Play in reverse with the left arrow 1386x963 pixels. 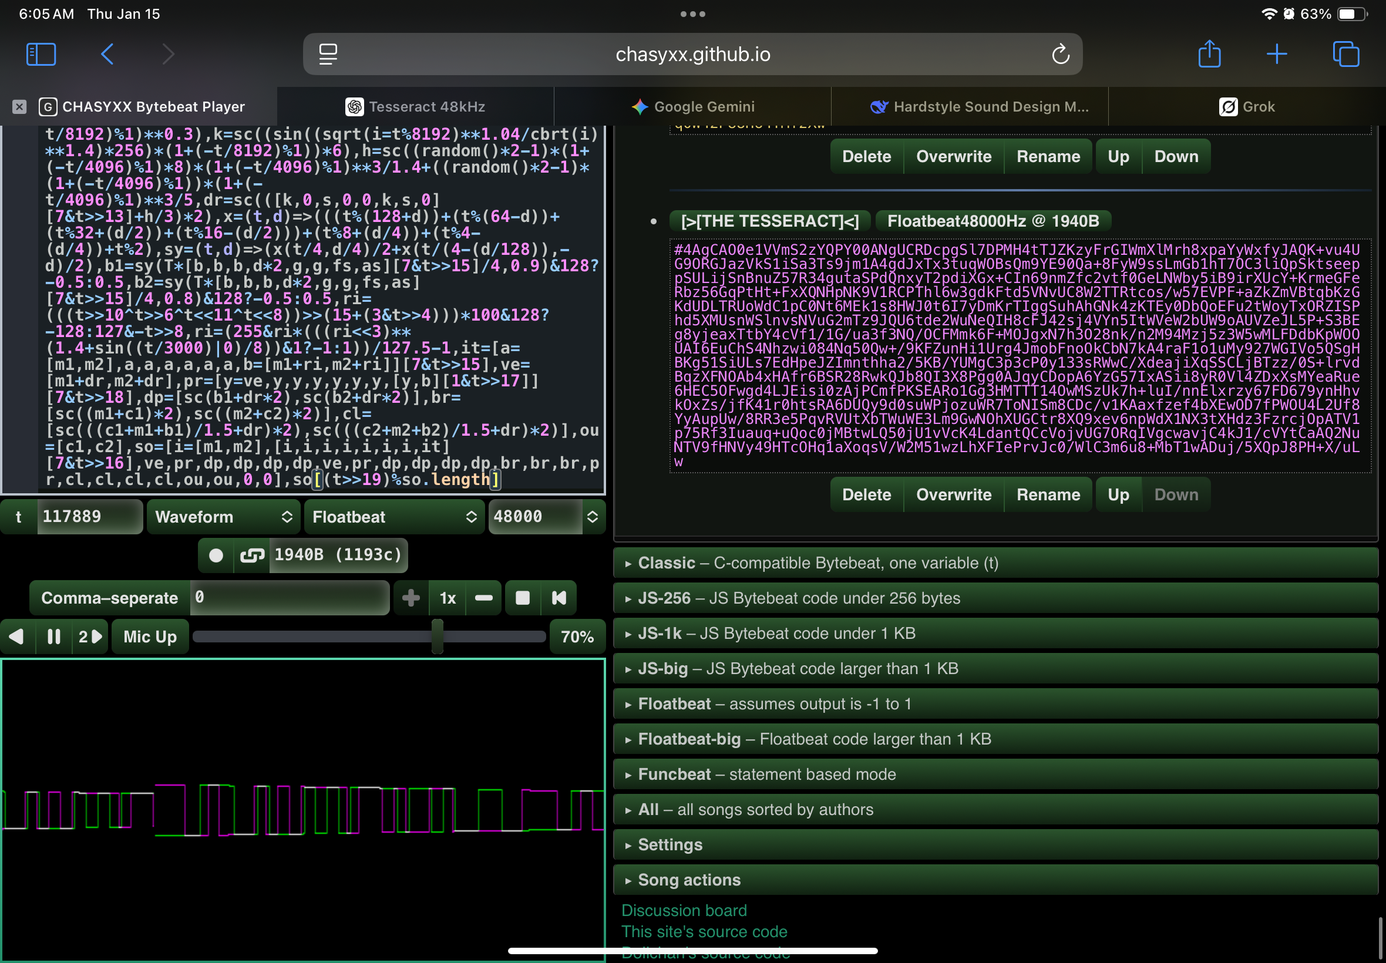pyautogui.click(x=17, y=637)
